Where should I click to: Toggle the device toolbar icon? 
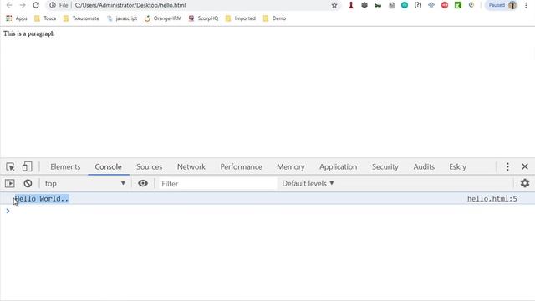27,166
